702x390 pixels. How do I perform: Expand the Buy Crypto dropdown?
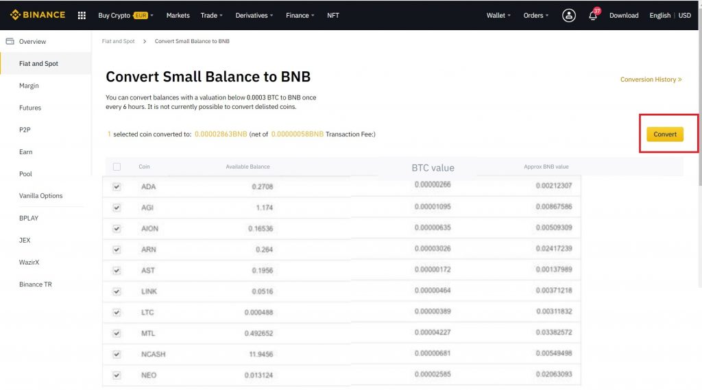point(126,15)
